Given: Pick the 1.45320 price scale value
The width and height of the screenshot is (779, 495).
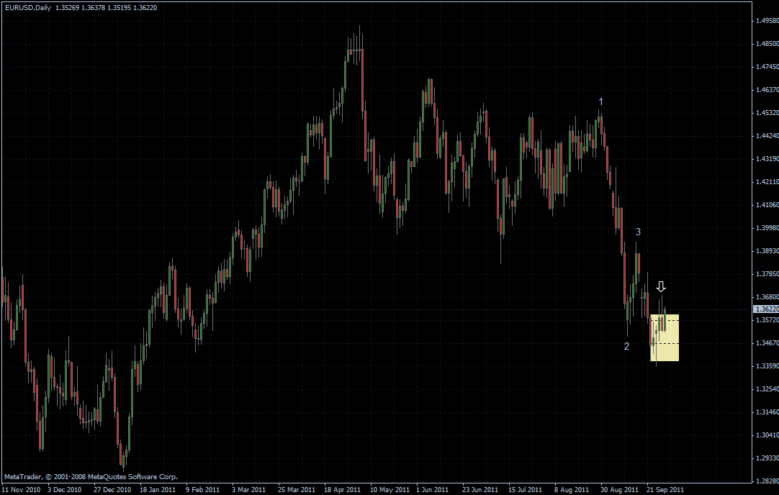Looking at the screenshot, I should 767,113.
